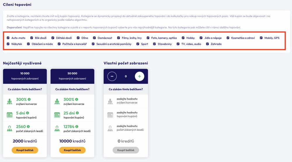Decrease custom view count with minus button
The width and height of the screenshot is (292, 162).
[112, 76]
